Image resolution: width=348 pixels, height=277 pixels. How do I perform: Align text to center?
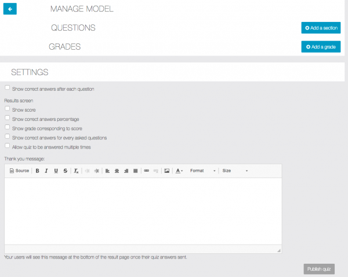[117, 171]
